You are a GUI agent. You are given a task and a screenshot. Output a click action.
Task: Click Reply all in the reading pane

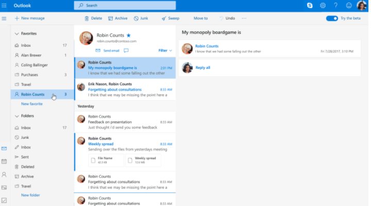pos(203,68)
